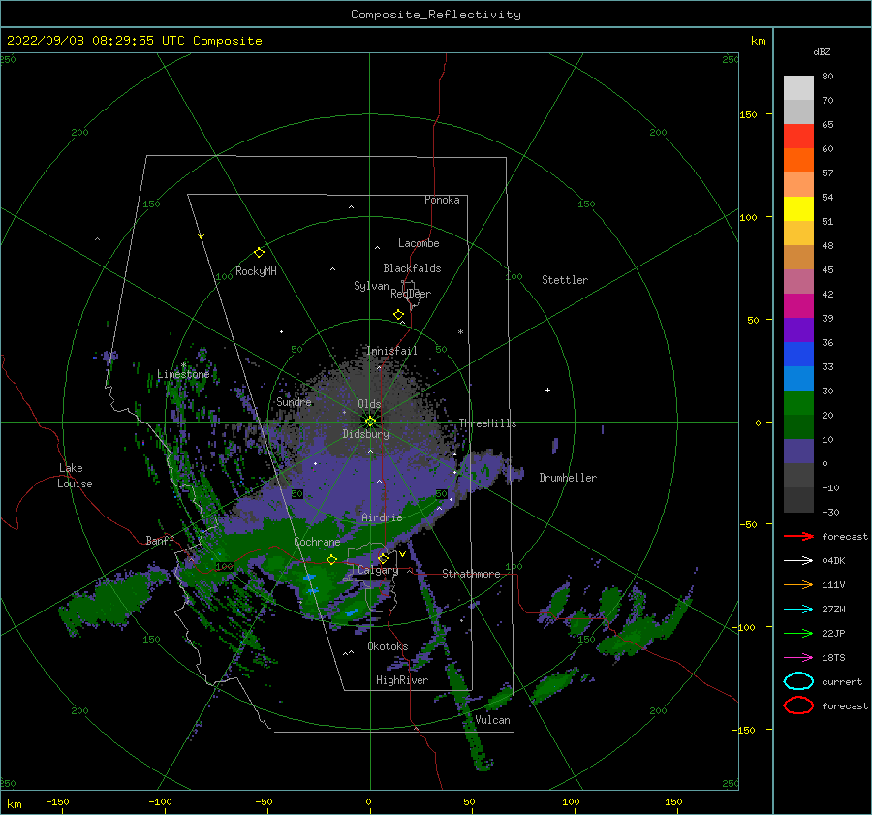Image resolution: width=872 pixels, height=815 pixels.
Task: Click the Banff city label
Action: (160, 540)
